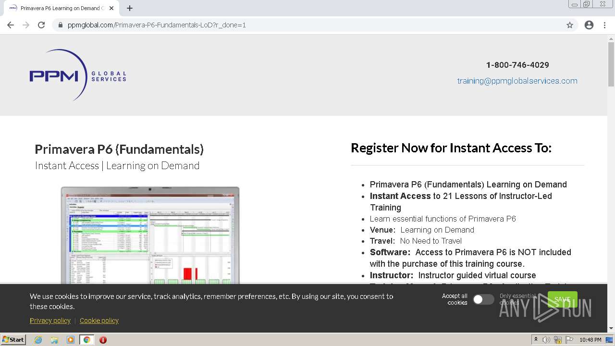615x346 pixels.
Task: Open the Chrome profile avatar menu
Action: (x=589, y=25)
